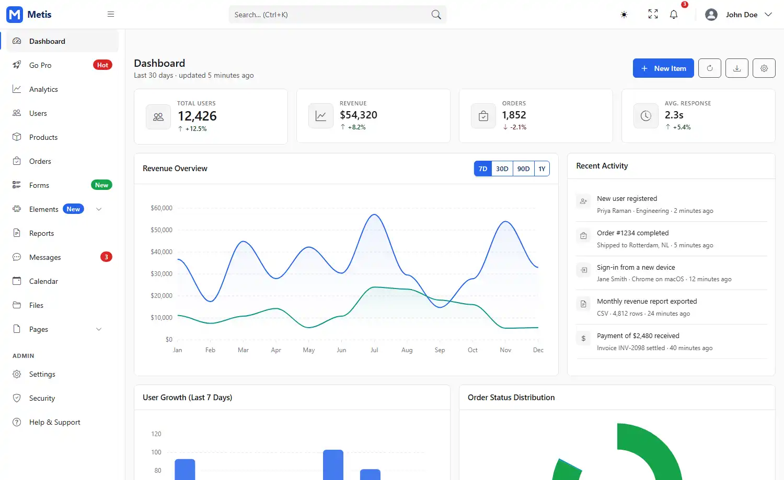This screenshot has height=480, width=784.
Task: Click the Security shield icon
Action: click(17, 398)
